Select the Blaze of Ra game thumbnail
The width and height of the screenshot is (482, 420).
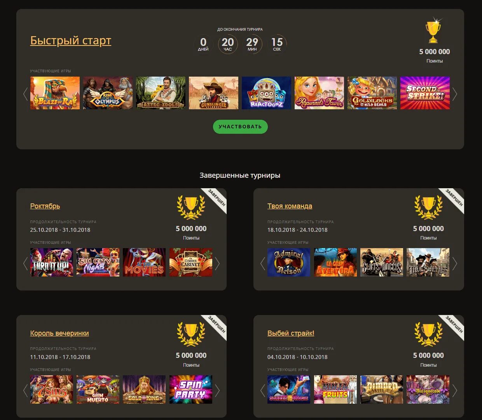click(55, 93)
